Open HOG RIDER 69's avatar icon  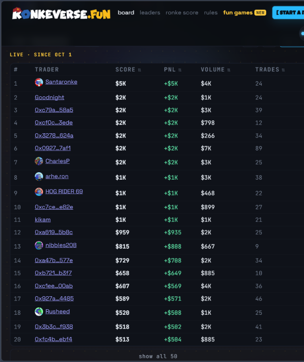tap(39, 192)
